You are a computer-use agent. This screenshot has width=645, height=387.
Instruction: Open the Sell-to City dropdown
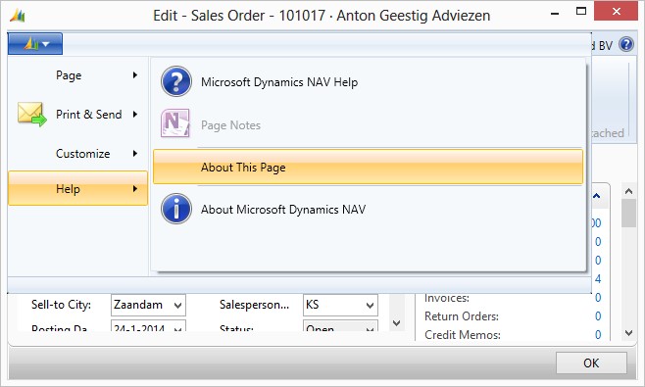point(177,305)
